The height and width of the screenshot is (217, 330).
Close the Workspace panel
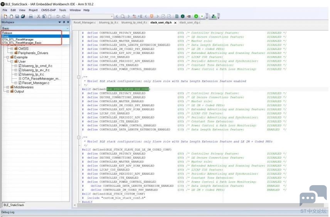(68, 22)
